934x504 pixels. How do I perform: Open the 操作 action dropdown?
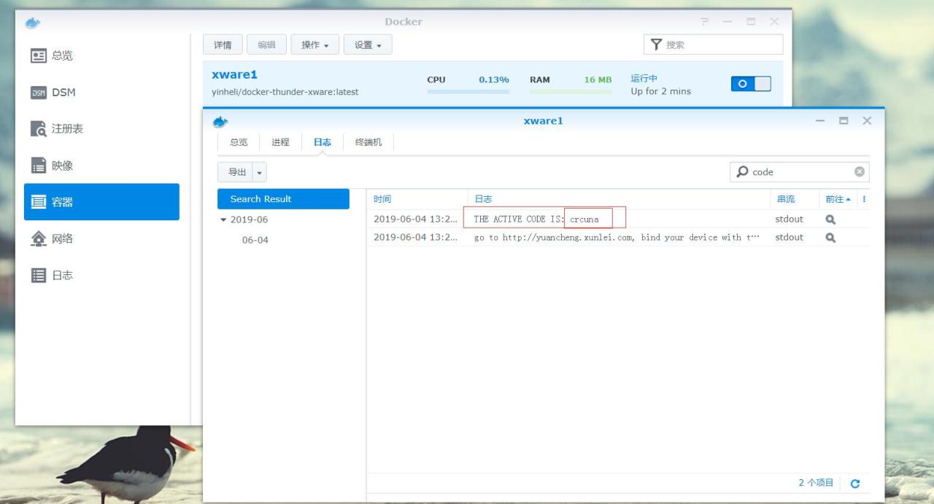314,44
